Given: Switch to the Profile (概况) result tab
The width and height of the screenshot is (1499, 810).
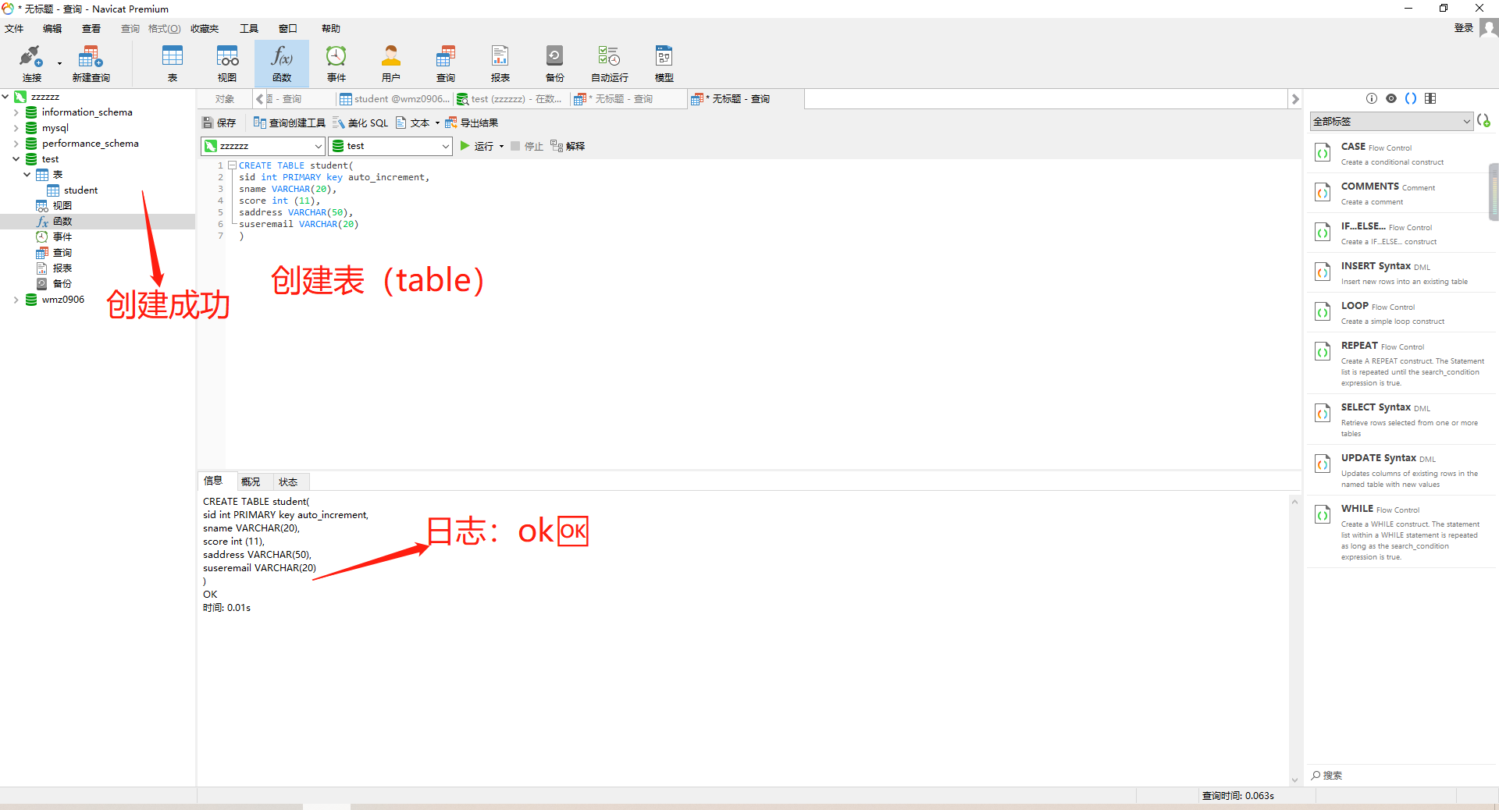Looking at the screenshot, I should 251,482.
